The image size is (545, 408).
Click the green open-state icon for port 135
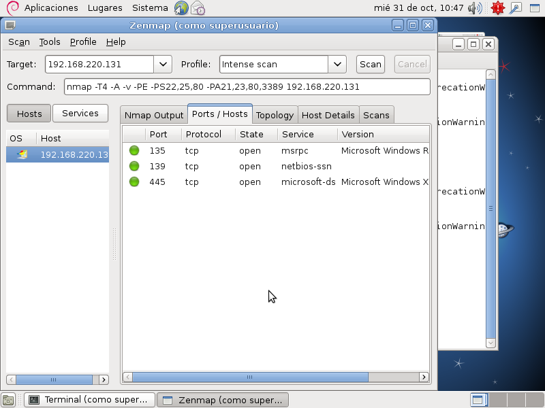134,150
